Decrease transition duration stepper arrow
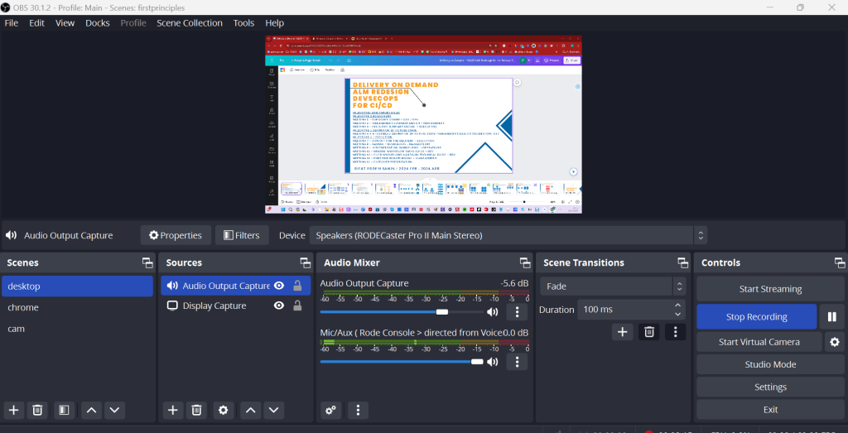Image resolution: width=848 pixels, height=433 pixels. pyautogui.click(x=678, y=314)
